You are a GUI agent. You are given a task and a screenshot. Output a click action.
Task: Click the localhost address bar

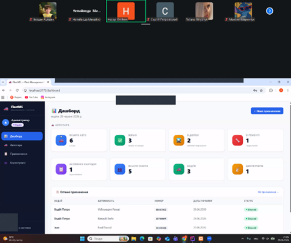click(137, 91)
